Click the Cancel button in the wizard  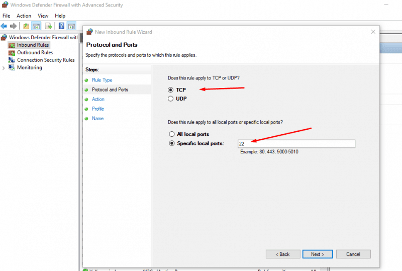coord(353,254)
